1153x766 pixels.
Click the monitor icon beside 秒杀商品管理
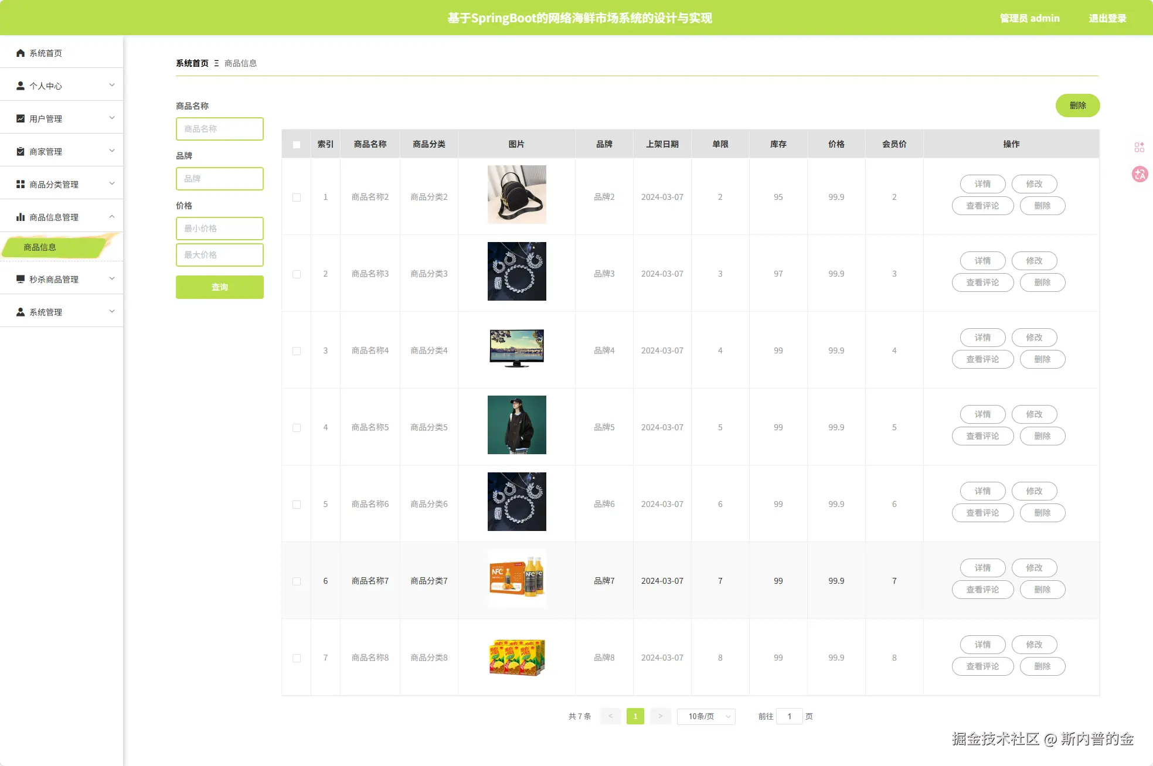(21, 280)
